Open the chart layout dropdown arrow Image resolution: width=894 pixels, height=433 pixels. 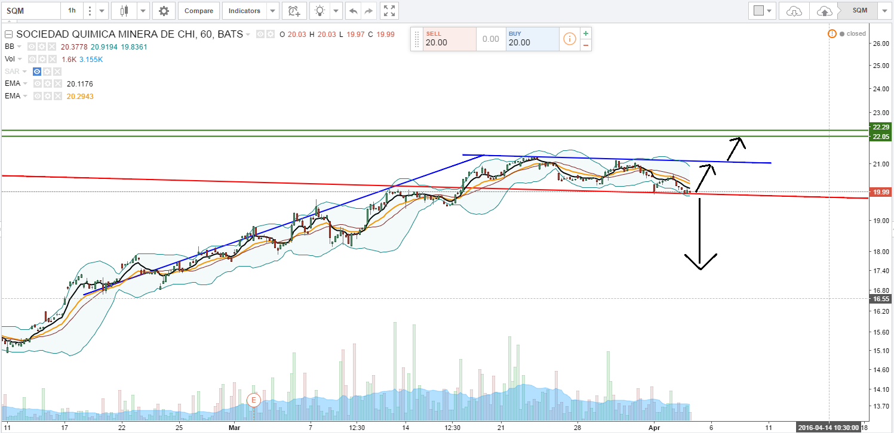[770, 11]
